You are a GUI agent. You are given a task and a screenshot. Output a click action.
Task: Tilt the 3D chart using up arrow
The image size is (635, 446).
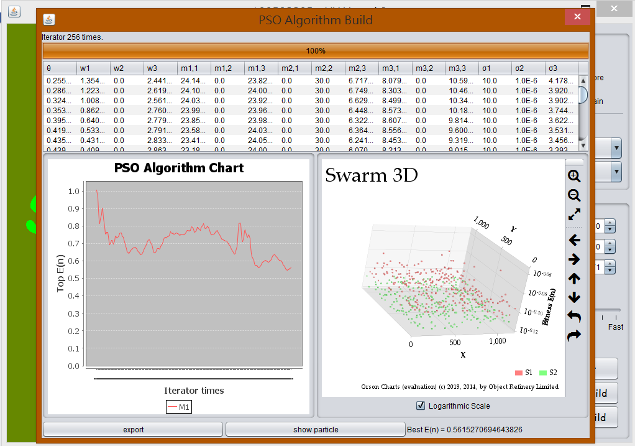[574, 279]
